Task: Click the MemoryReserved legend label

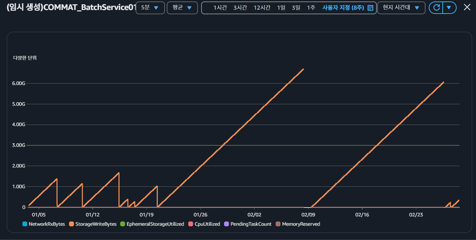Action: pos(301,224)
